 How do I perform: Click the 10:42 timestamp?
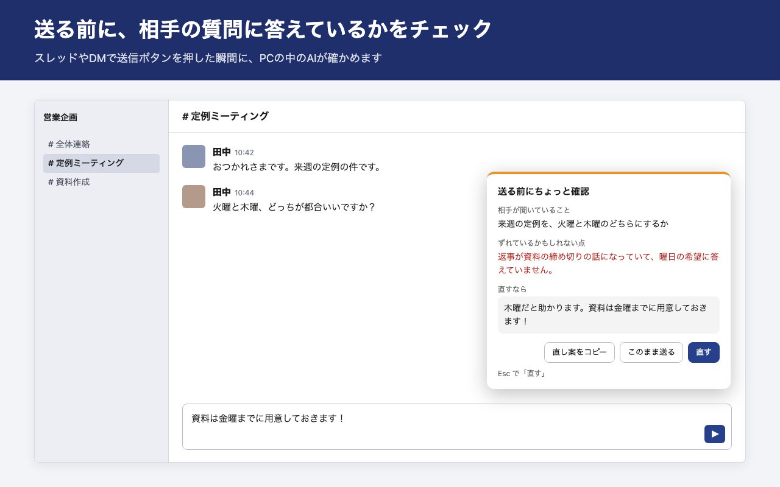click(x=244, y=153)
